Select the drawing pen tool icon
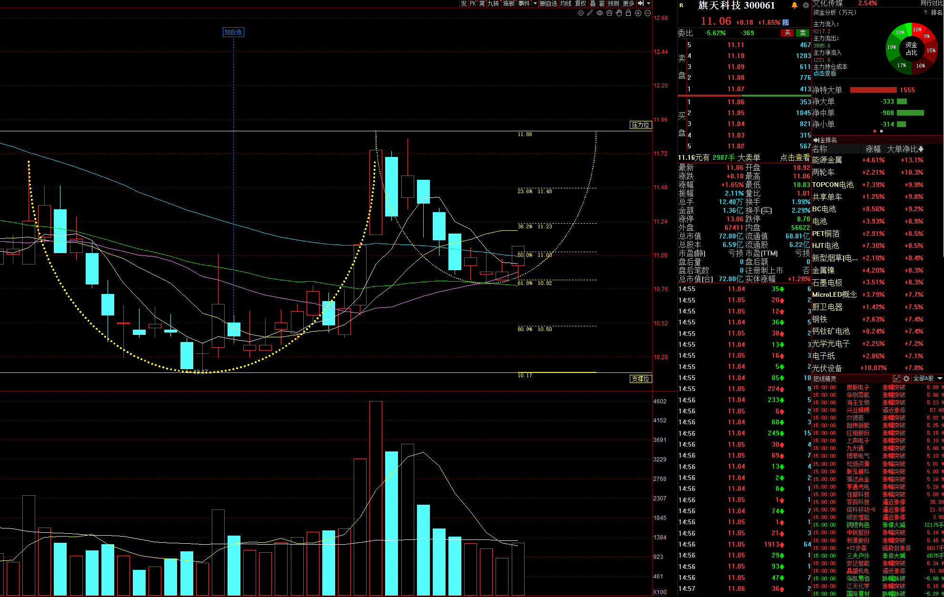The height and width of the screenshot is (597, 944). (590, 13)
